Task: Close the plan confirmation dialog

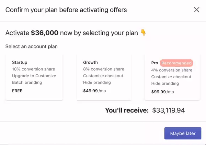Action: 196,10
